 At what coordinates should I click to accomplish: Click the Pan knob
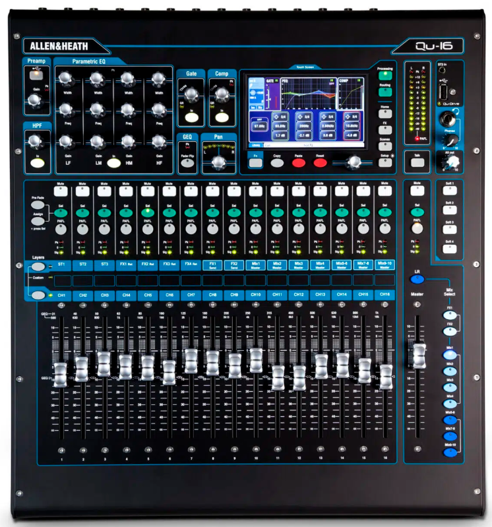218,162
